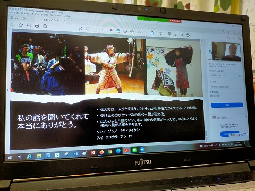Screen dimensions: 255x191
Task: Click the Sign In link
Action: (x=236, y=33)
